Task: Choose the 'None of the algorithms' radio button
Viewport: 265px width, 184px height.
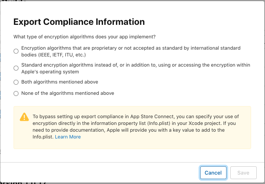Action: click(x=16, y=93)
